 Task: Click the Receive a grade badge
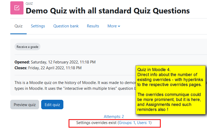(x=27, y=47)
